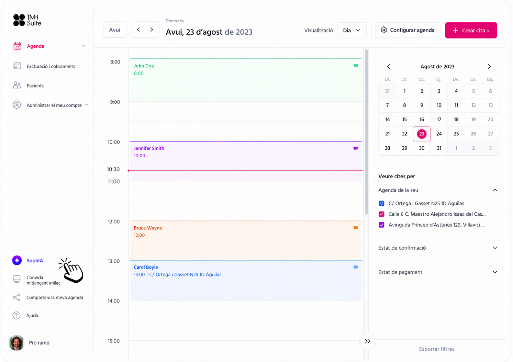Open the Dia view dropdown
Viewport: 513px width, 362px height.
click(x=352, y=30)
